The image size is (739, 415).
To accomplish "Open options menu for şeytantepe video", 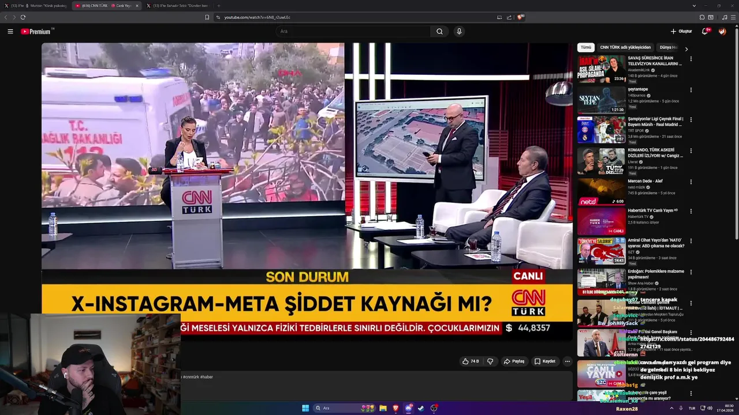I will 691,90.
